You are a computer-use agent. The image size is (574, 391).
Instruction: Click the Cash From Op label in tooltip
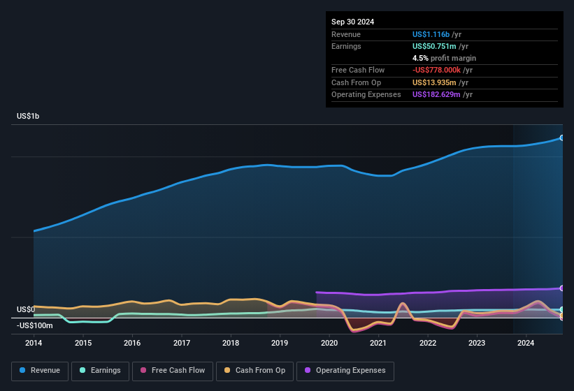pos(356,82)
